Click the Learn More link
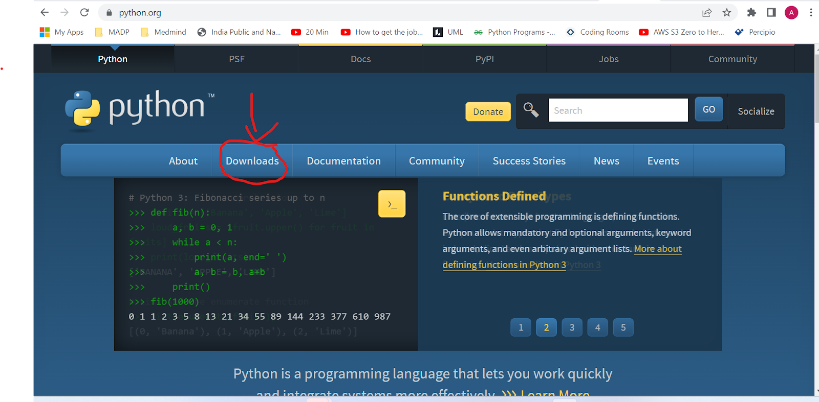The height and width of the screenshot is (402, 819). tap(555, 394)
